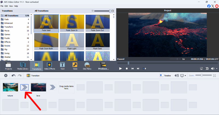Screen dimensions: 219x115
Task: Open the Projects section
Action: 8,66
